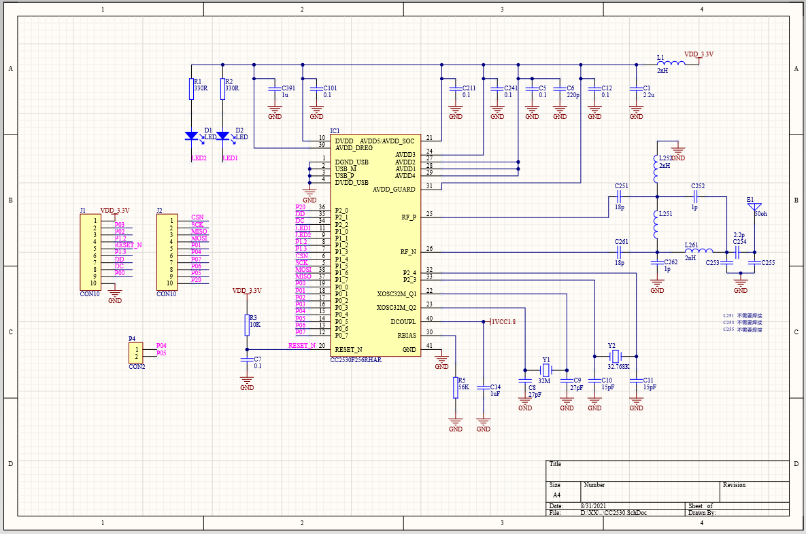Select resistor R1 330R
The image size is (806, 534).
[192, 89]
